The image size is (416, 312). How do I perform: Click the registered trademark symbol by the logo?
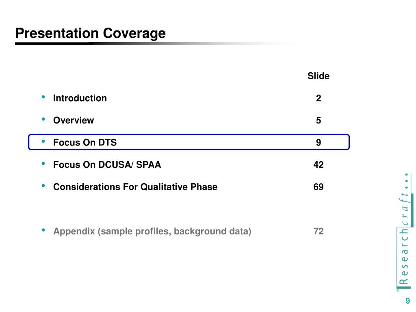[398, 290]
